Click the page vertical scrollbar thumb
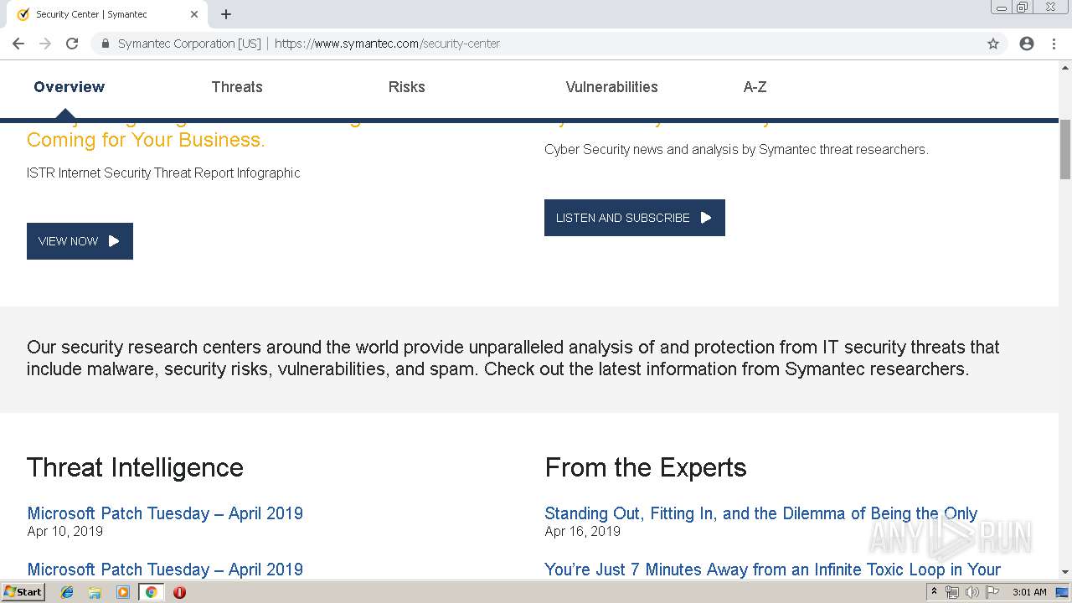1072x603 pixels. [x=1065, y=149]
